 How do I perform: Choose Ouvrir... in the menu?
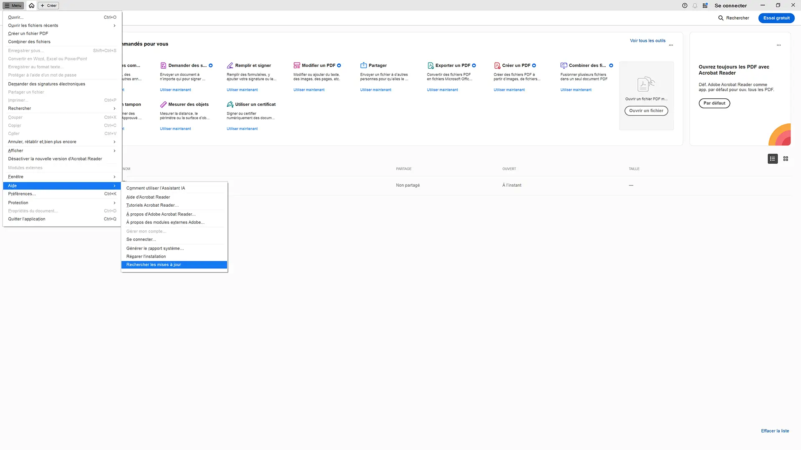click(x=62, y=17)
